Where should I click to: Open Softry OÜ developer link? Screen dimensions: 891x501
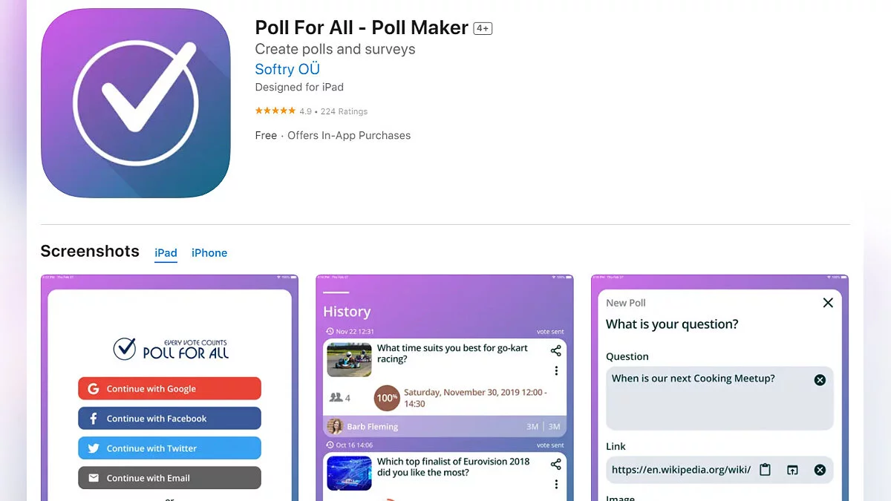coord(287,69)
